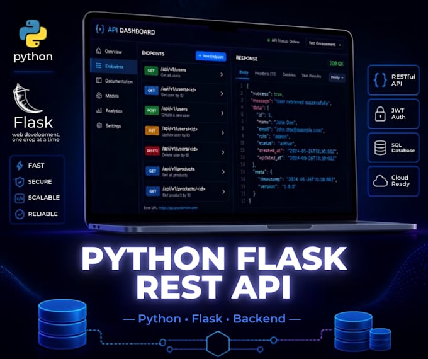
Task: Select the "version": "1.0.0" JSON line
Action: click(x=277, y=186)
